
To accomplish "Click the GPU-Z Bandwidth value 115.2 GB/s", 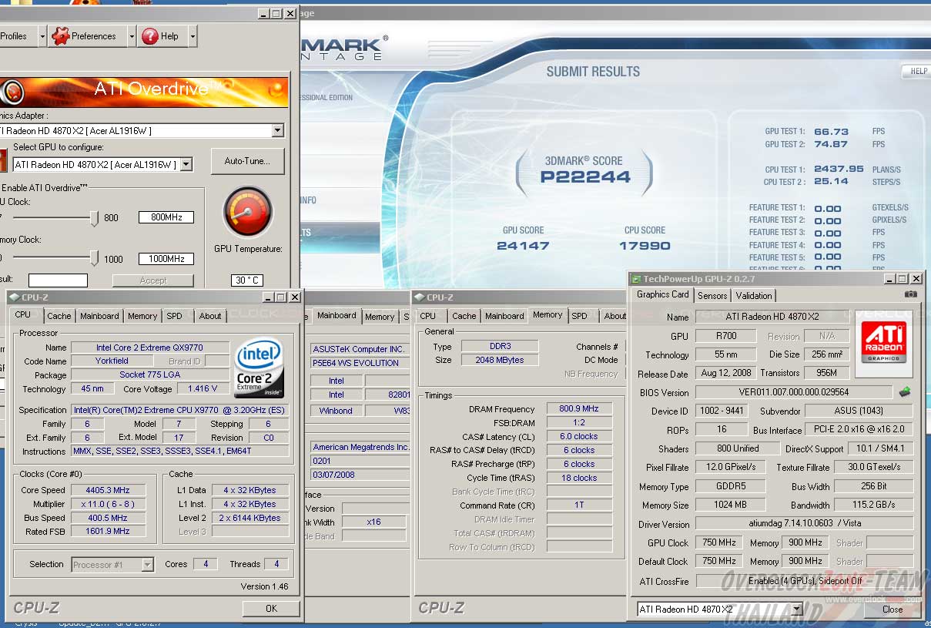I will tap(874, 505).
